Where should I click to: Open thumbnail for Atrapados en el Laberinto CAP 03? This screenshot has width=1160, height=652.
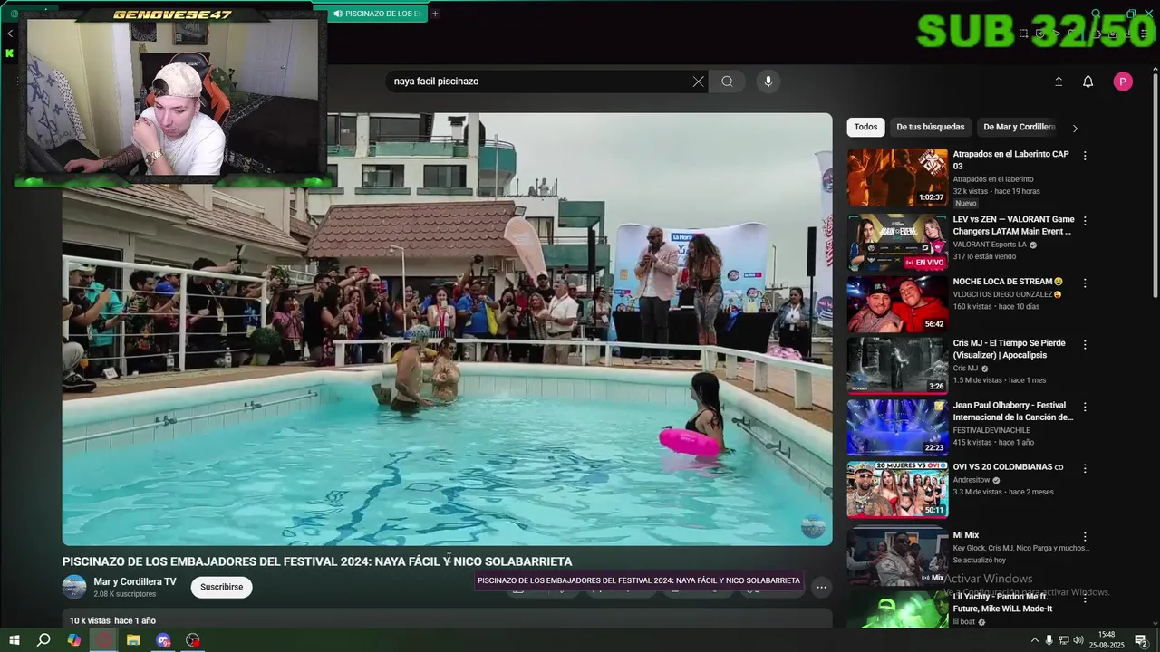[x=897, y=177]
